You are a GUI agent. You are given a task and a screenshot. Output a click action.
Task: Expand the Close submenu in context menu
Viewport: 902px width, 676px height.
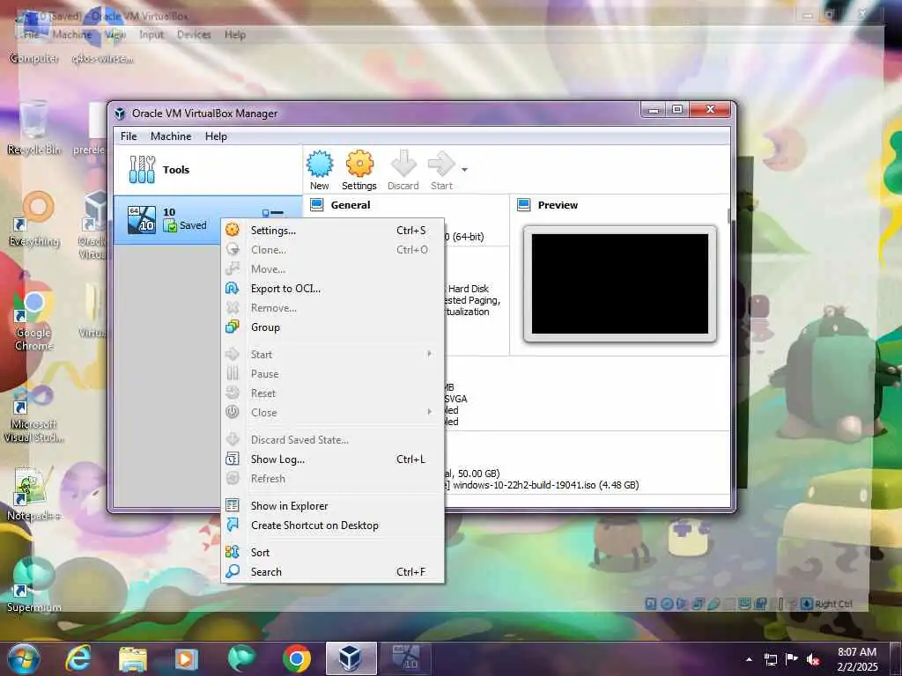tap(332, 413)
